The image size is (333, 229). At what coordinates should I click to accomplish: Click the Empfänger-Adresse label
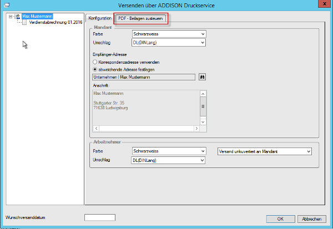pyautogui.click(x=109, y=54)
